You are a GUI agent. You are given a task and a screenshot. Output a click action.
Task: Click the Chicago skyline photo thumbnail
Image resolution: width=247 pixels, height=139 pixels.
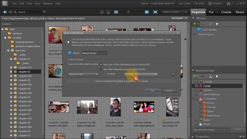click(87, 107)
